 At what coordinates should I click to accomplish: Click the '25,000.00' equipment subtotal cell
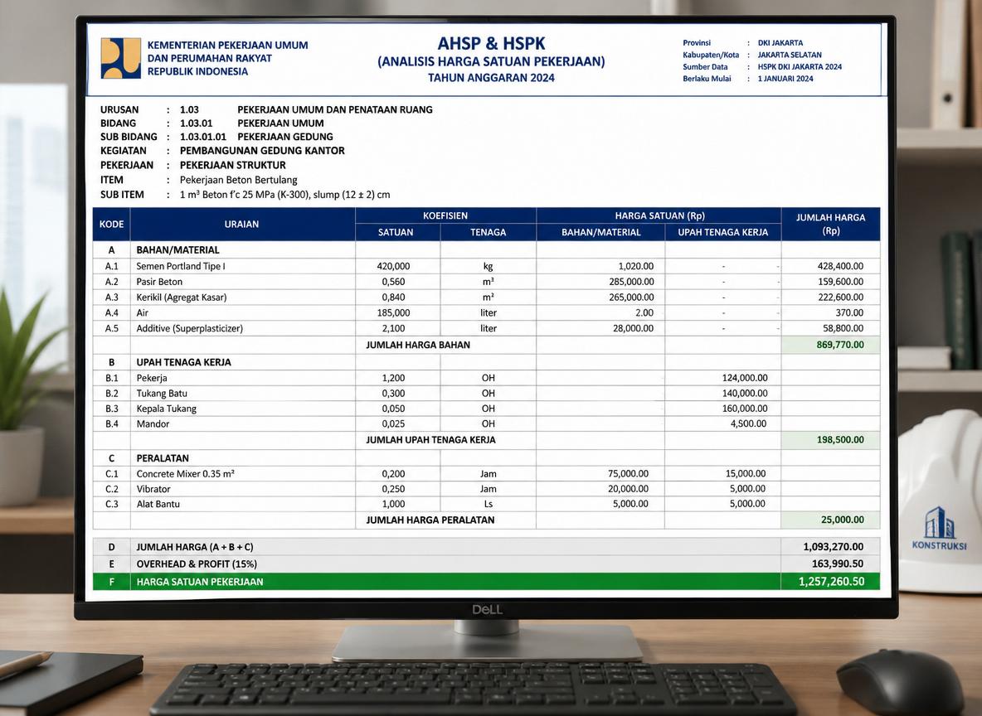pos(830,520)
